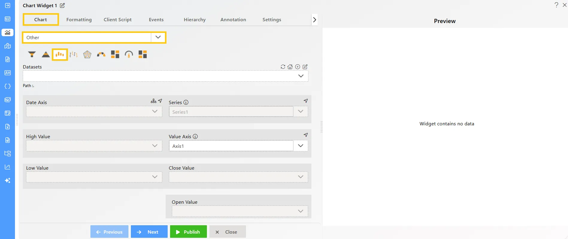Open the Other chart category dropdown
568x239 pixels.
pos(158,37)
